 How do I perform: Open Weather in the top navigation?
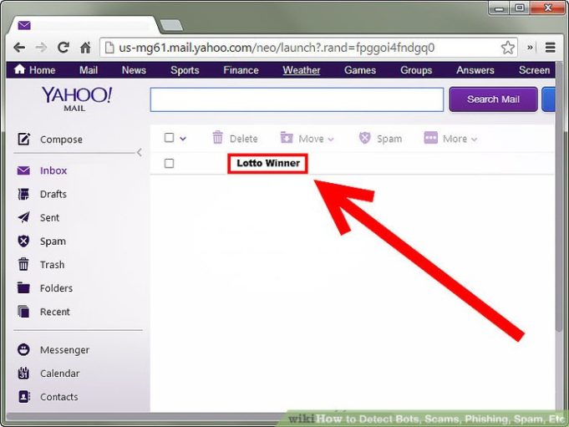[x=301, y=70]
